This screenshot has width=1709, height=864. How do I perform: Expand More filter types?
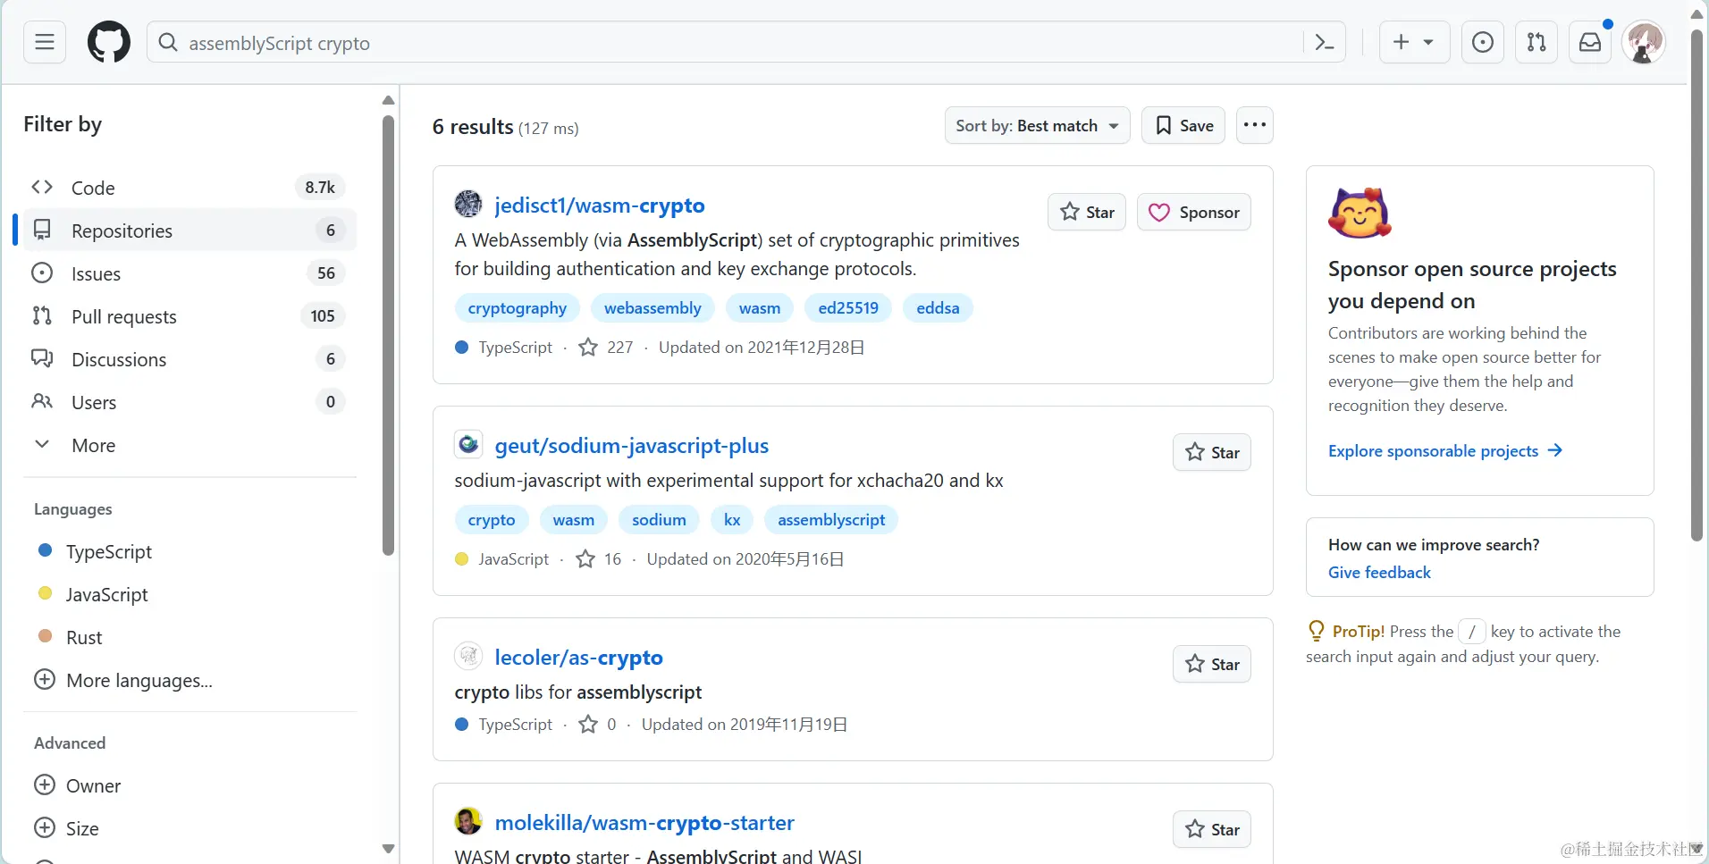tap(93, 445)
